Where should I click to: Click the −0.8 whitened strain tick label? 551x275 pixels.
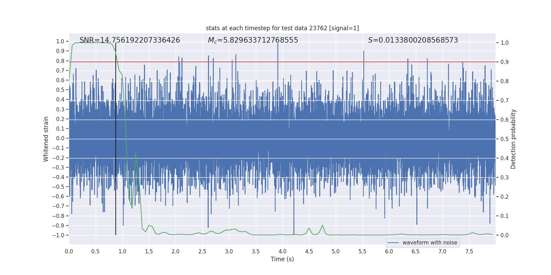[58, 216]
